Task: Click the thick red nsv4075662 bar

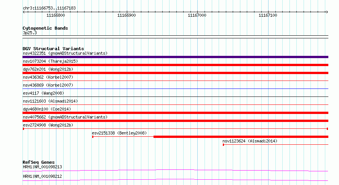Action: click(x=175, y=121)
